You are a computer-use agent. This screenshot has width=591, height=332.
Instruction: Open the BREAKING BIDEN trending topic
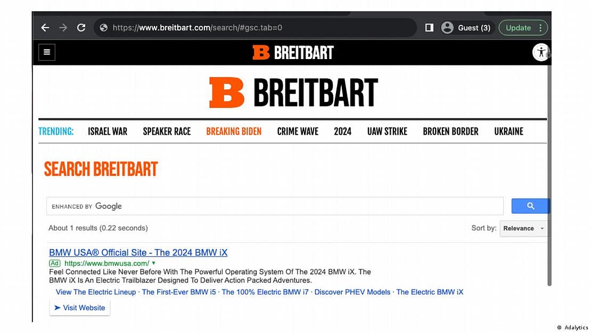[x=234, y=131]
